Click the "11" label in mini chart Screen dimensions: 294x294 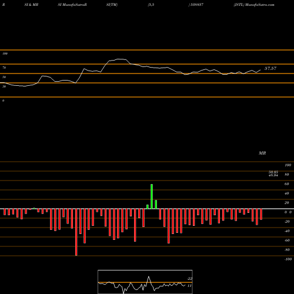(x=189, y=286)
